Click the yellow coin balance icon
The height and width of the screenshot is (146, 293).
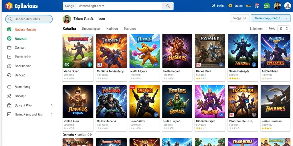point(230,6)
